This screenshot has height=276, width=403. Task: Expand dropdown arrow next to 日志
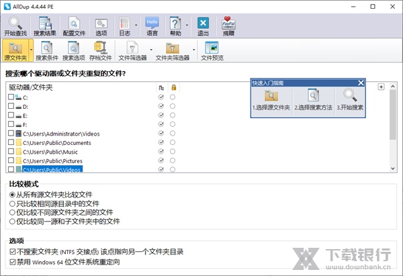click(136, 26)
